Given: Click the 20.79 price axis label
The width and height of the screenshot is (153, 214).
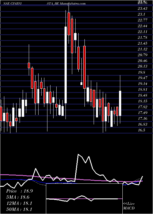Looking at the screenshot, I should click(143, 55).
